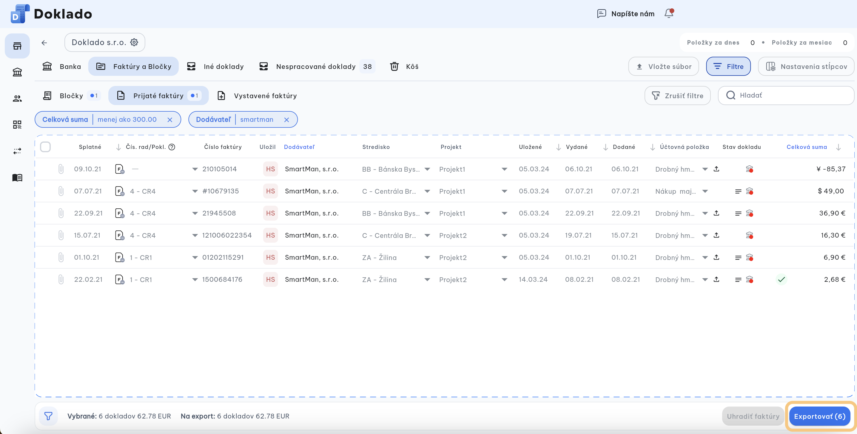Open Nastavenia stĺpcov column settings

[806, 67]
